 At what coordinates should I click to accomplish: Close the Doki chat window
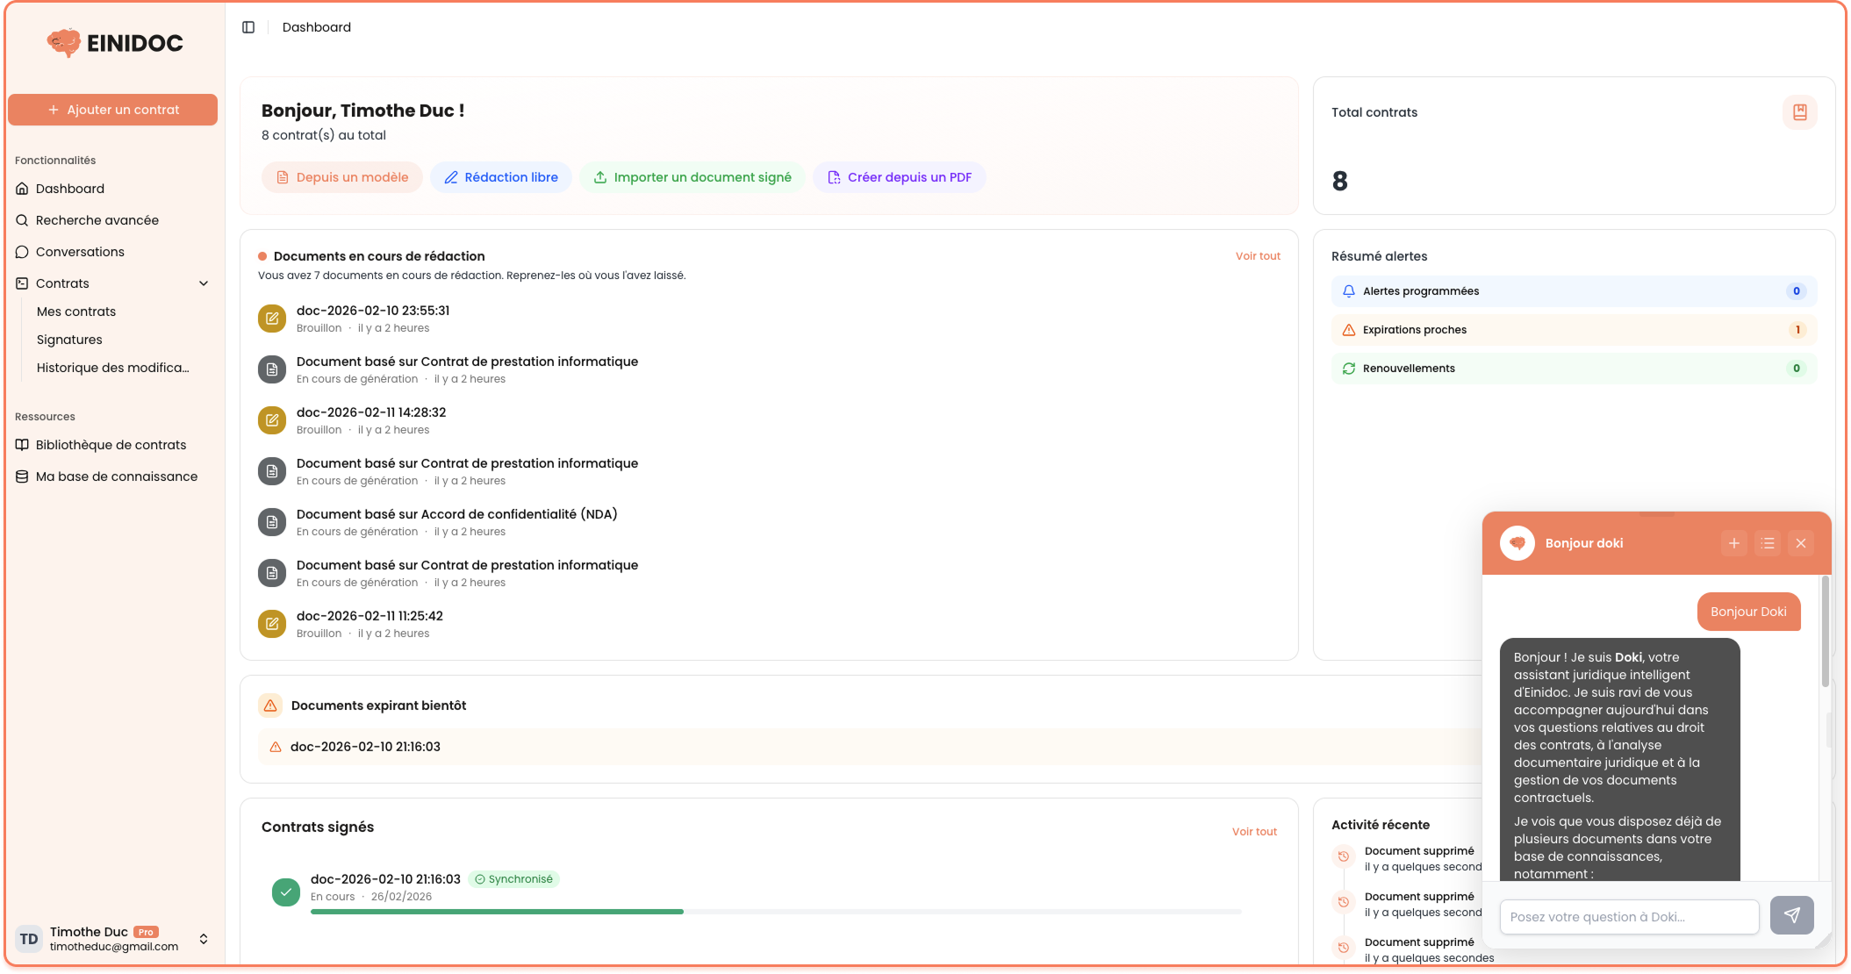tap(1801, 542)
